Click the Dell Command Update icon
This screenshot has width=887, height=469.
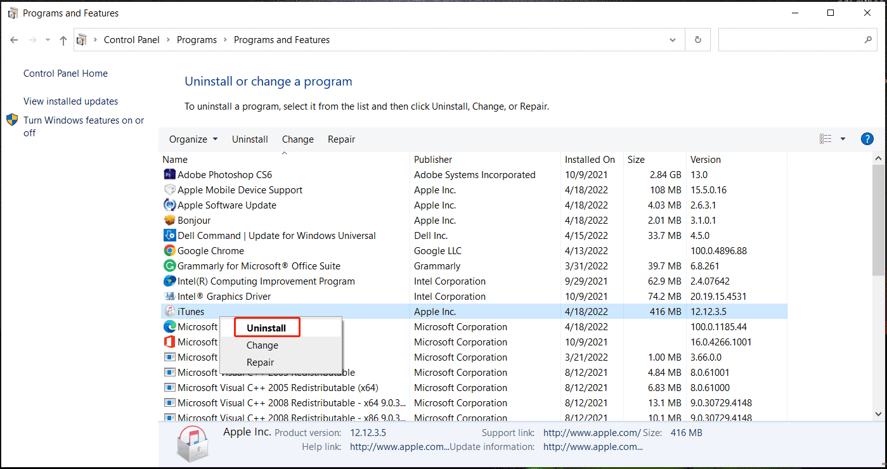pyautogui.click(x=169, y=235)
